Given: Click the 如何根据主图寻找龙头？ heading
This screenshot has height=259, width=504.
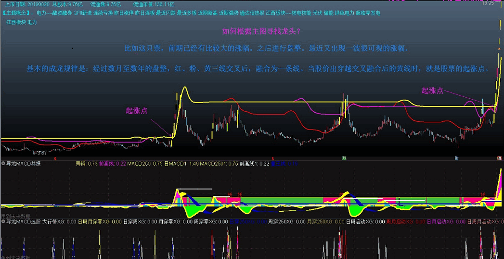Looking at the screenshot, I should click(261, 31).
